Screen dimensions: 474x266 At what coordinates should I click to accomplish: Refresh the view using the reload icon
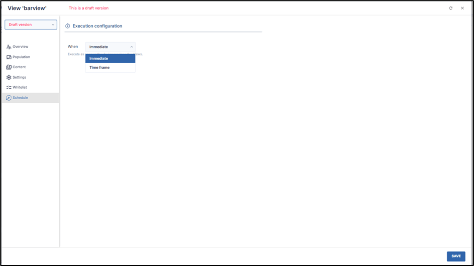pos(450,8)
